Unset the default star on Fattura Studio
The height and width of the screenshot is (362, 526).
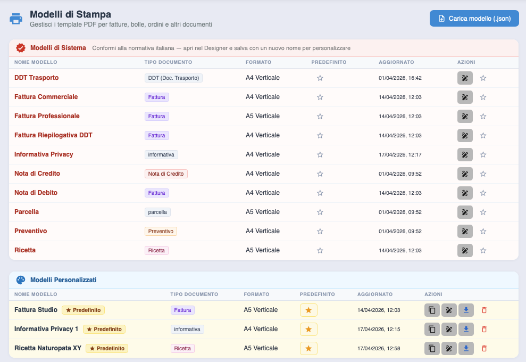(x=308, y=310)
